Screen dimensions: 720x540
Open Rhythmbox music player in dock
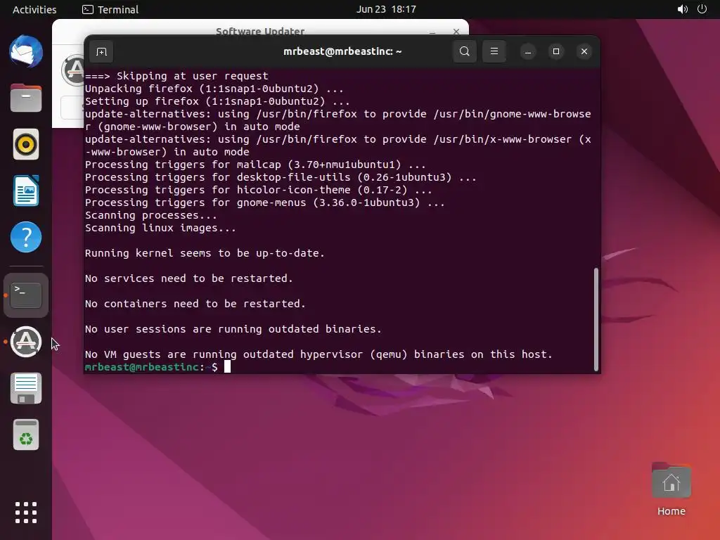(26, 144)
